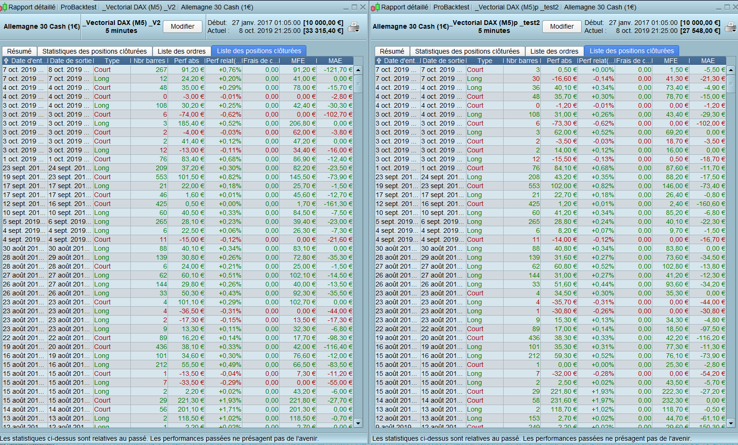Click scroll-up arrow in the _test2 positions list
This screenshot has height=445, width=738.
click(731, 70)
